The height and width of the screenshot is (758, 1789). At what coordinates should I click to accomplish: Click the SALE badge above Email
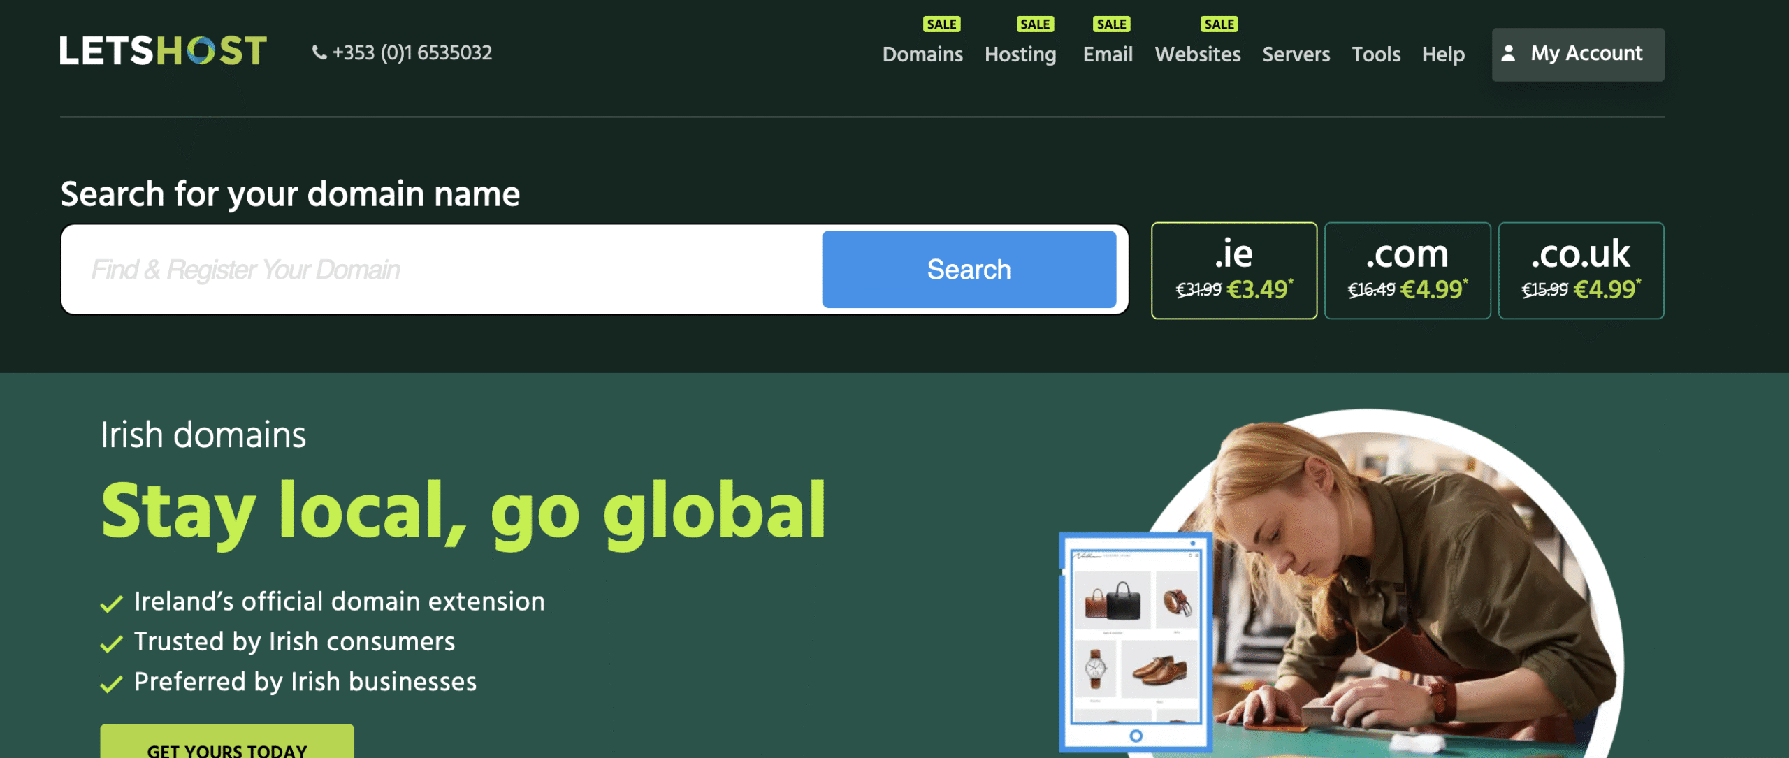click(1111, 24)
